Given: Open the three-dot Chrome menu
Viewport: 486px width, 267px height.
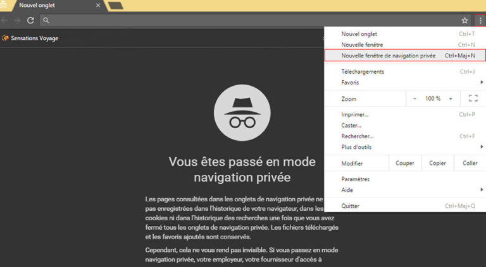Looking at the screenshot, I should pos(480,20).
